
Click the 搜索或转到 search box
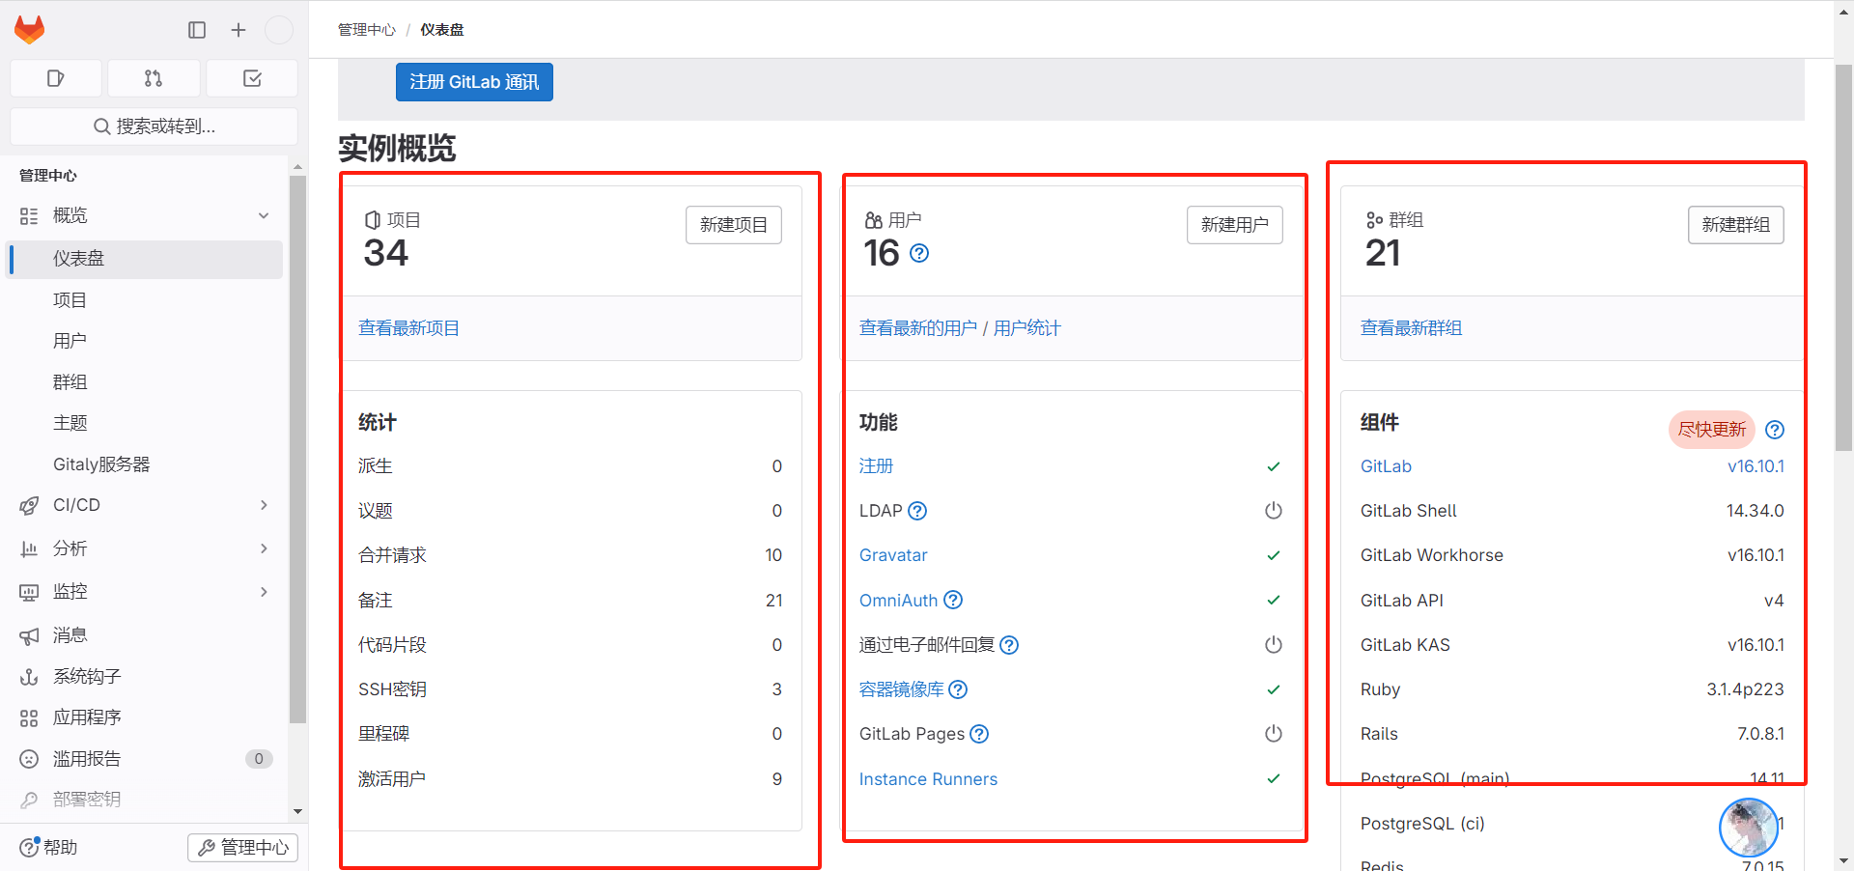click(154, 126)
